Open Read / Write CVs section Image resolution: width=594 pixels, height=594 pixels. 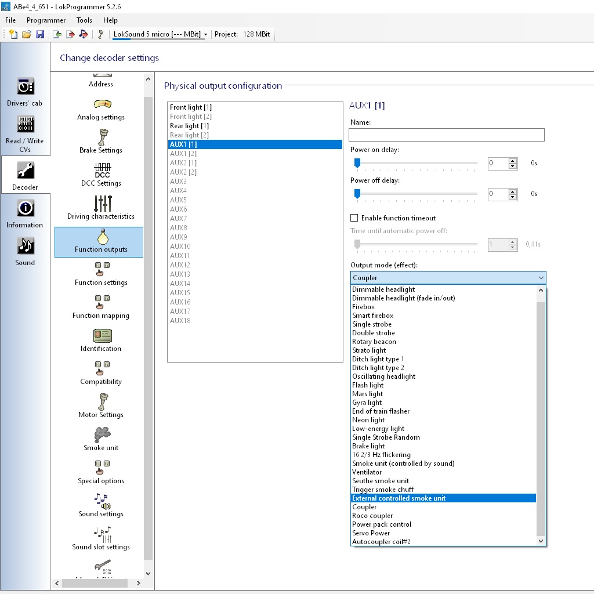pos(25,133)
